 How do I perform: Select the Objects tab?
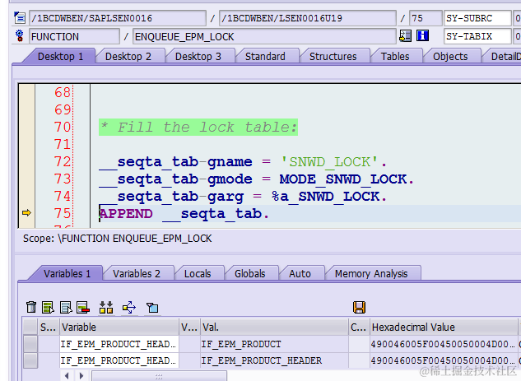(450, 57)
